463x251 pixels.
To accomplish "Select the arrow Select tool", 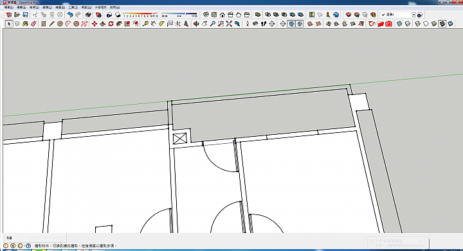I will point(9,24).
